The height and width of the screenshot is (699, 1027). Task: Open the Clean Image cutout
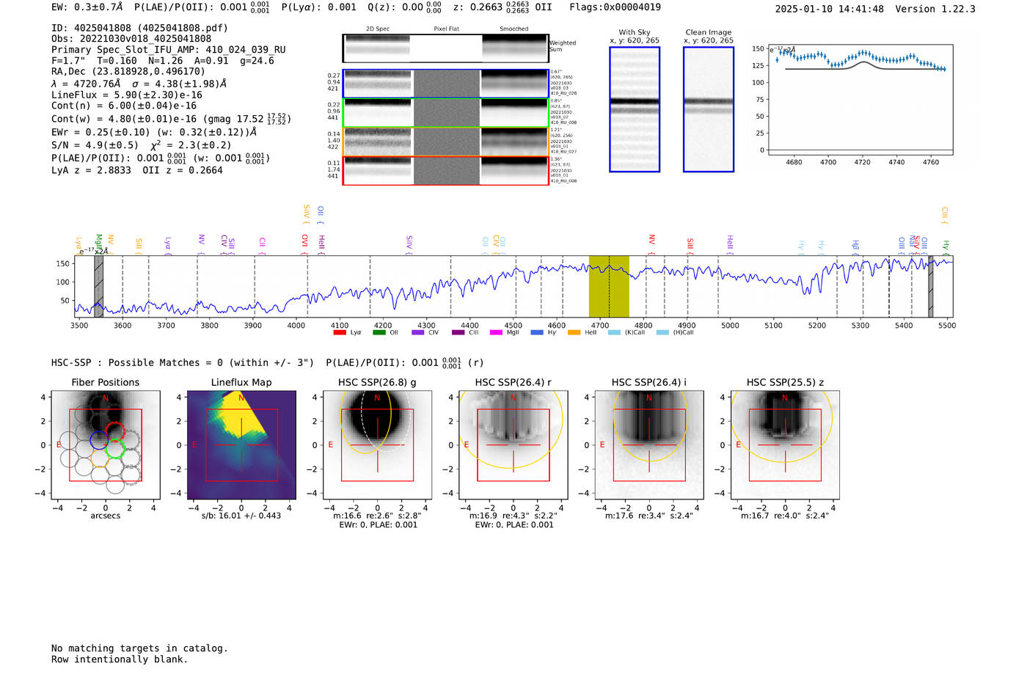click(709, 109)
